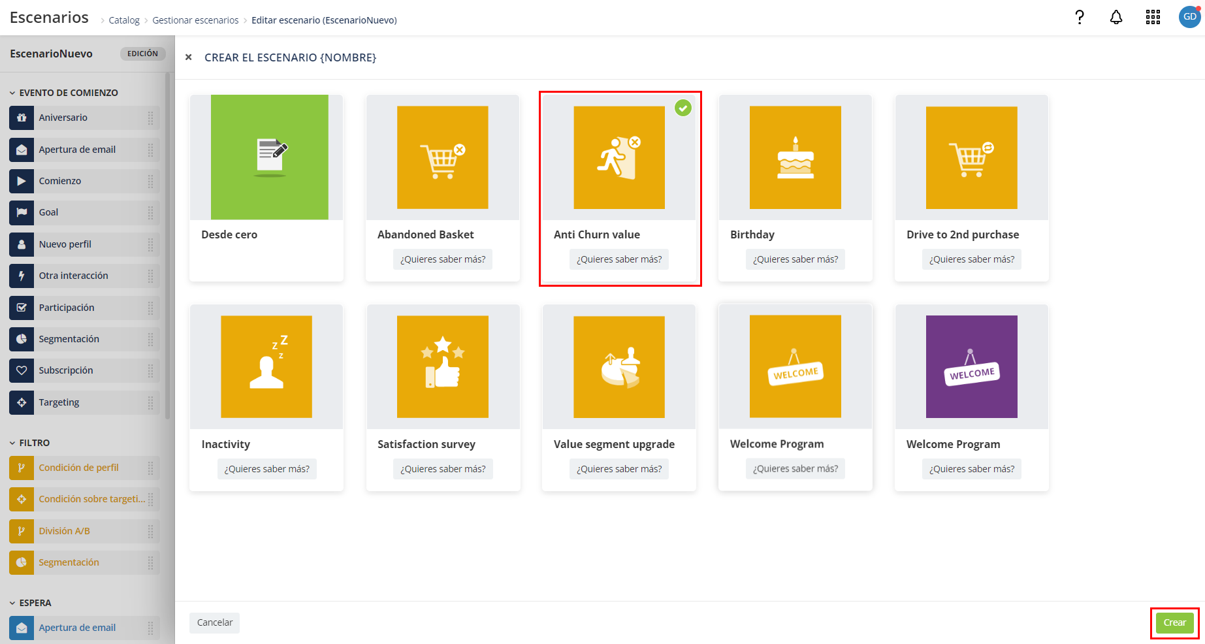Click ¿Quieres saber más? under Drive to 2nd purchase
Viewport: 1205px width, 644px height.
click(x=972, y=259)
